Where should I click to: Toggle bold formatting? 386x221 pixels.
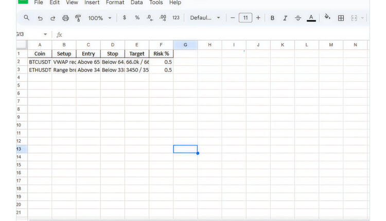tap(272, 18)
